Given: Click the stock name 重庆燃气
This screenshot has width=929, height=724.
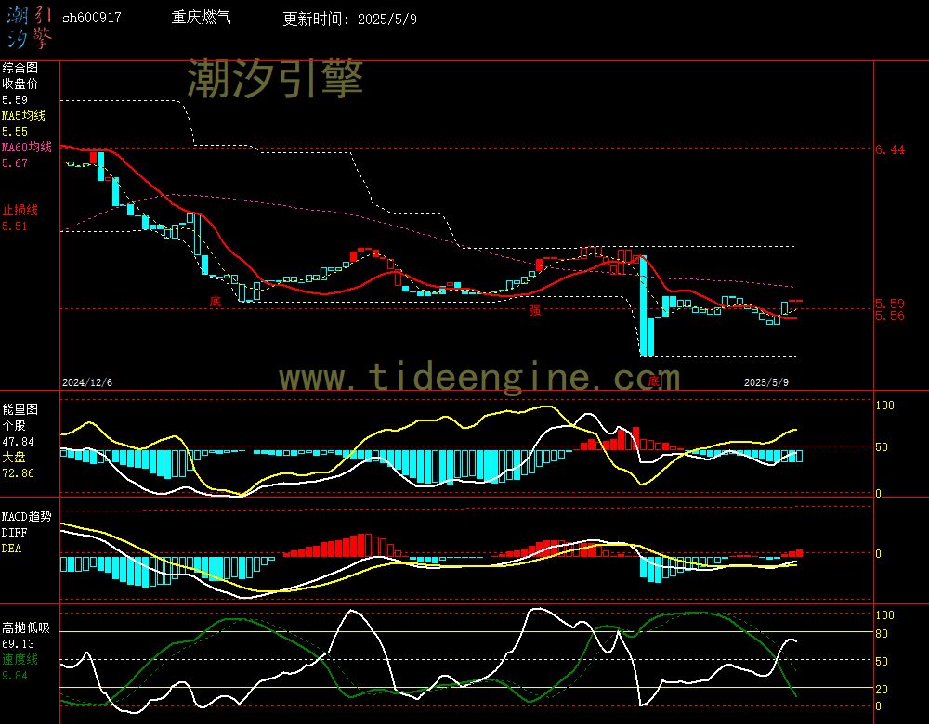Looking at the screenshot, I should coord(201,17).
